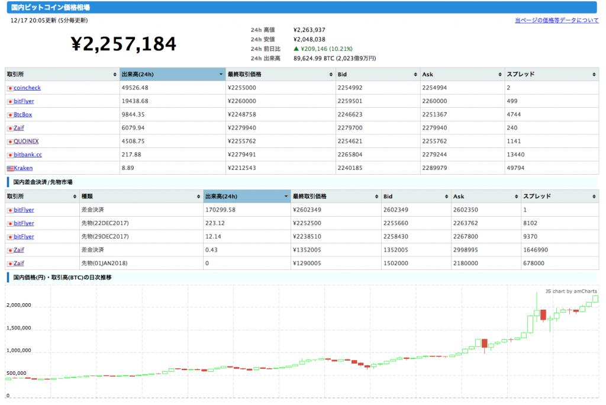Click the Japan flag icon beside QUOINEX

(10, 142)
